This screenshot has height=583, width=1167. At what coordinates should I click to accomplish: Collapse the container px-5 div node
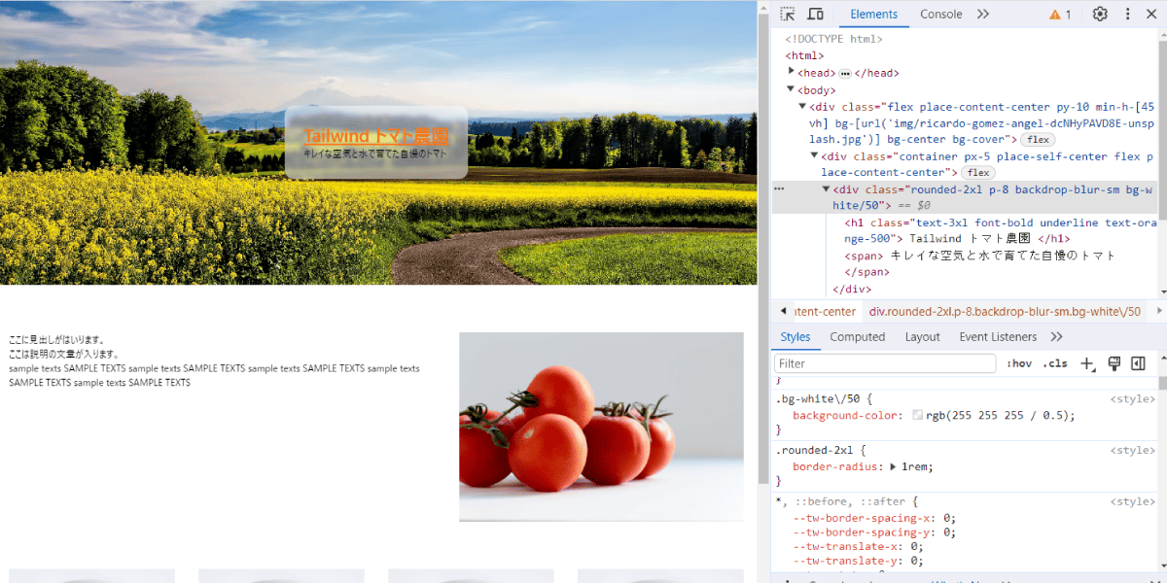pyautogui.click(x=815, y=155)
